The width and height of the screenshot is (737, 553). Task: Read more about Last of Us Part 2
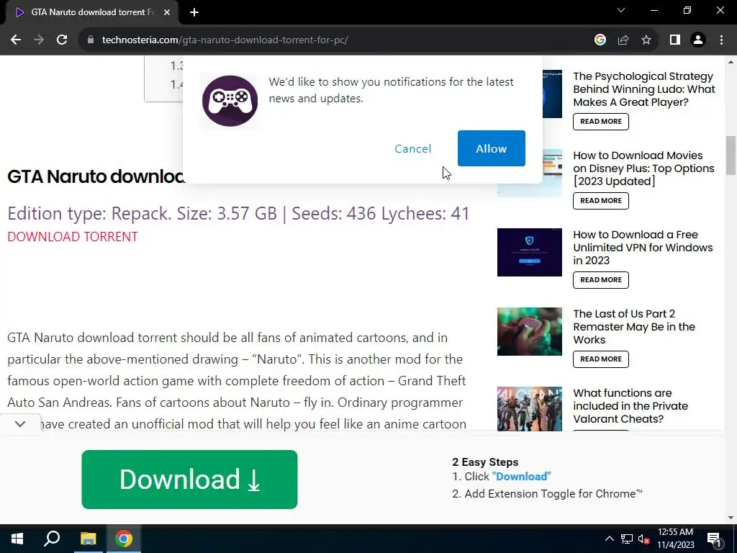[x=601, y=359]
